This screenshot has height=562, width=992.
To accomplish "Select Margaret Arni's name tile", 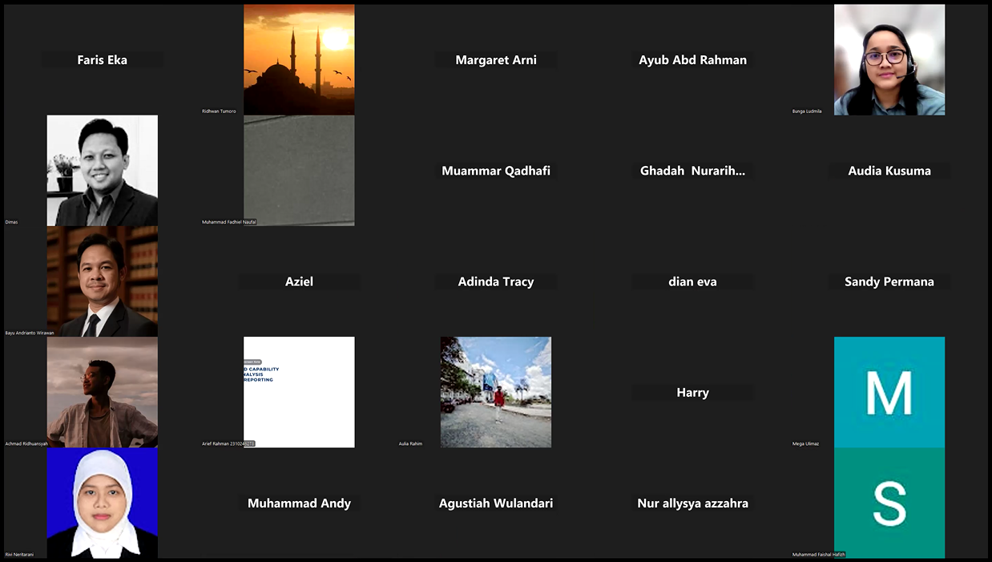I will pos(496,60).
